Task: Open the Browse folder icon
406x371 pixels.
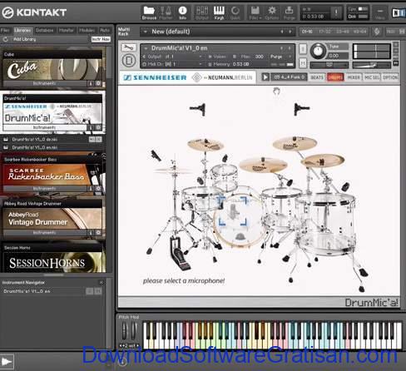Action: pyautogui.click(x=149, y=12)
